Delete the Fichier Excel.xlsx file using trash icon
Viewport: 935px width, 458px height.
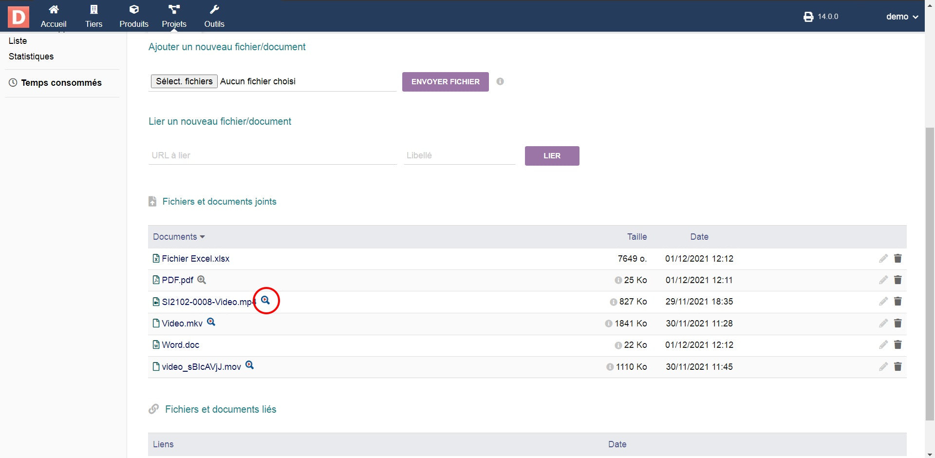click(x=898, y=259)
